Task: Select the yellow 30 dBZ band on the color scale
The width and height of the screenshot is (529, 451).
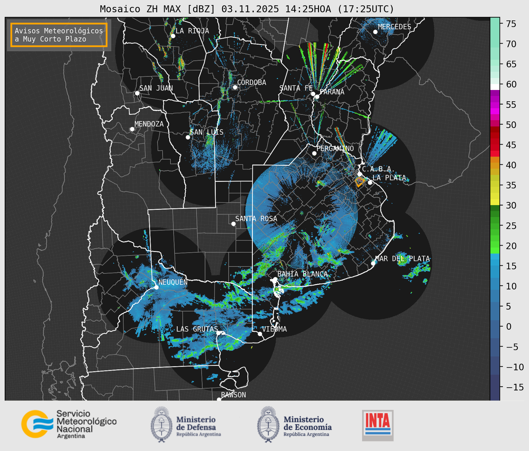Action: [495, 202]
